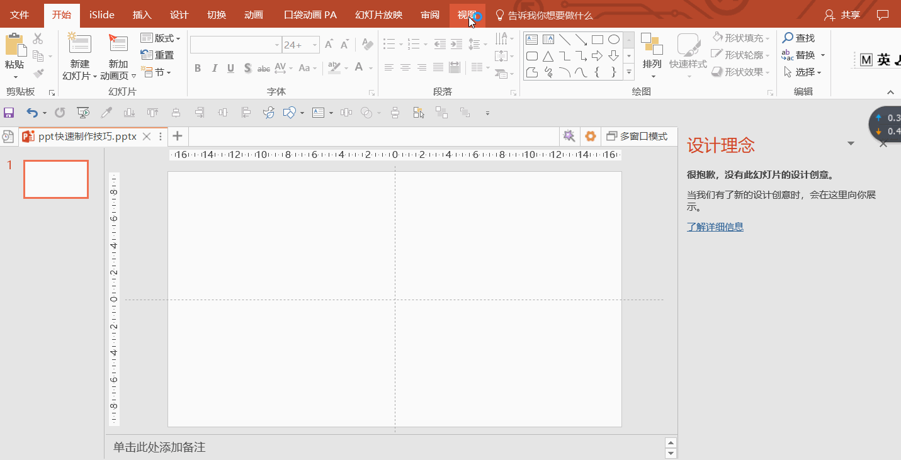Open the 了解详细信息 link
Image resolution: width=901 pixels, height=460 pixels.
[x=715, y=227]
